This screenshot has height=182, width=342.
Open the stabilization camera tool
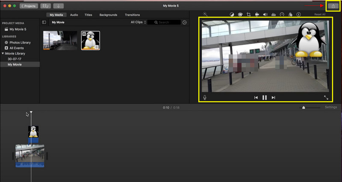pos(257,15)
